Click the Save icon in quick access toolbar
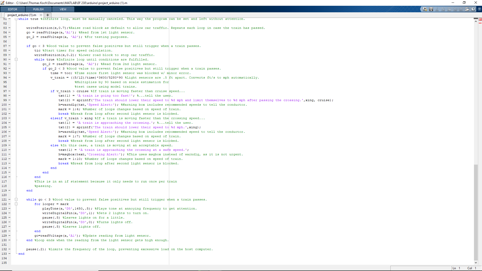Screen dimensions: 482x271 (431, 9)
